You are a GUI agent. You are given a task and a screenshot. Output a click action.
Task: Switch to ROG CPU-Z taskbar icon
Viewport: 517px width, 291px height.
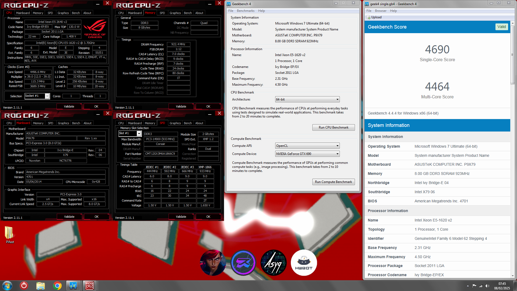point(90,286)
